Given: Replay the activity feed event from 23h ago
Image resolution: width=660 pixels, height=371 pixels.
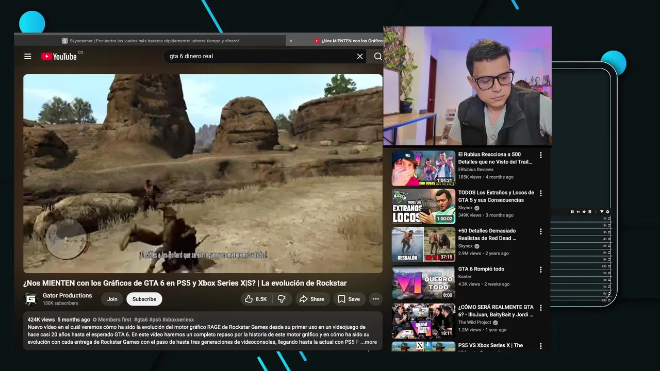Looking at the screenshot, I should [x=609, y=266].
